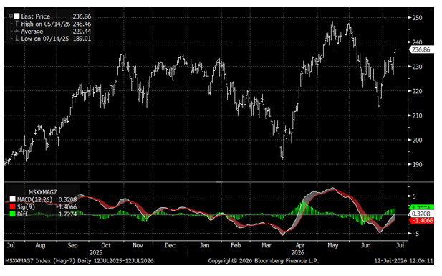Click the 236.86 last price tag on the right axis
The width and height of the screenshot is (442, 276).
click(x=421, y=49)
